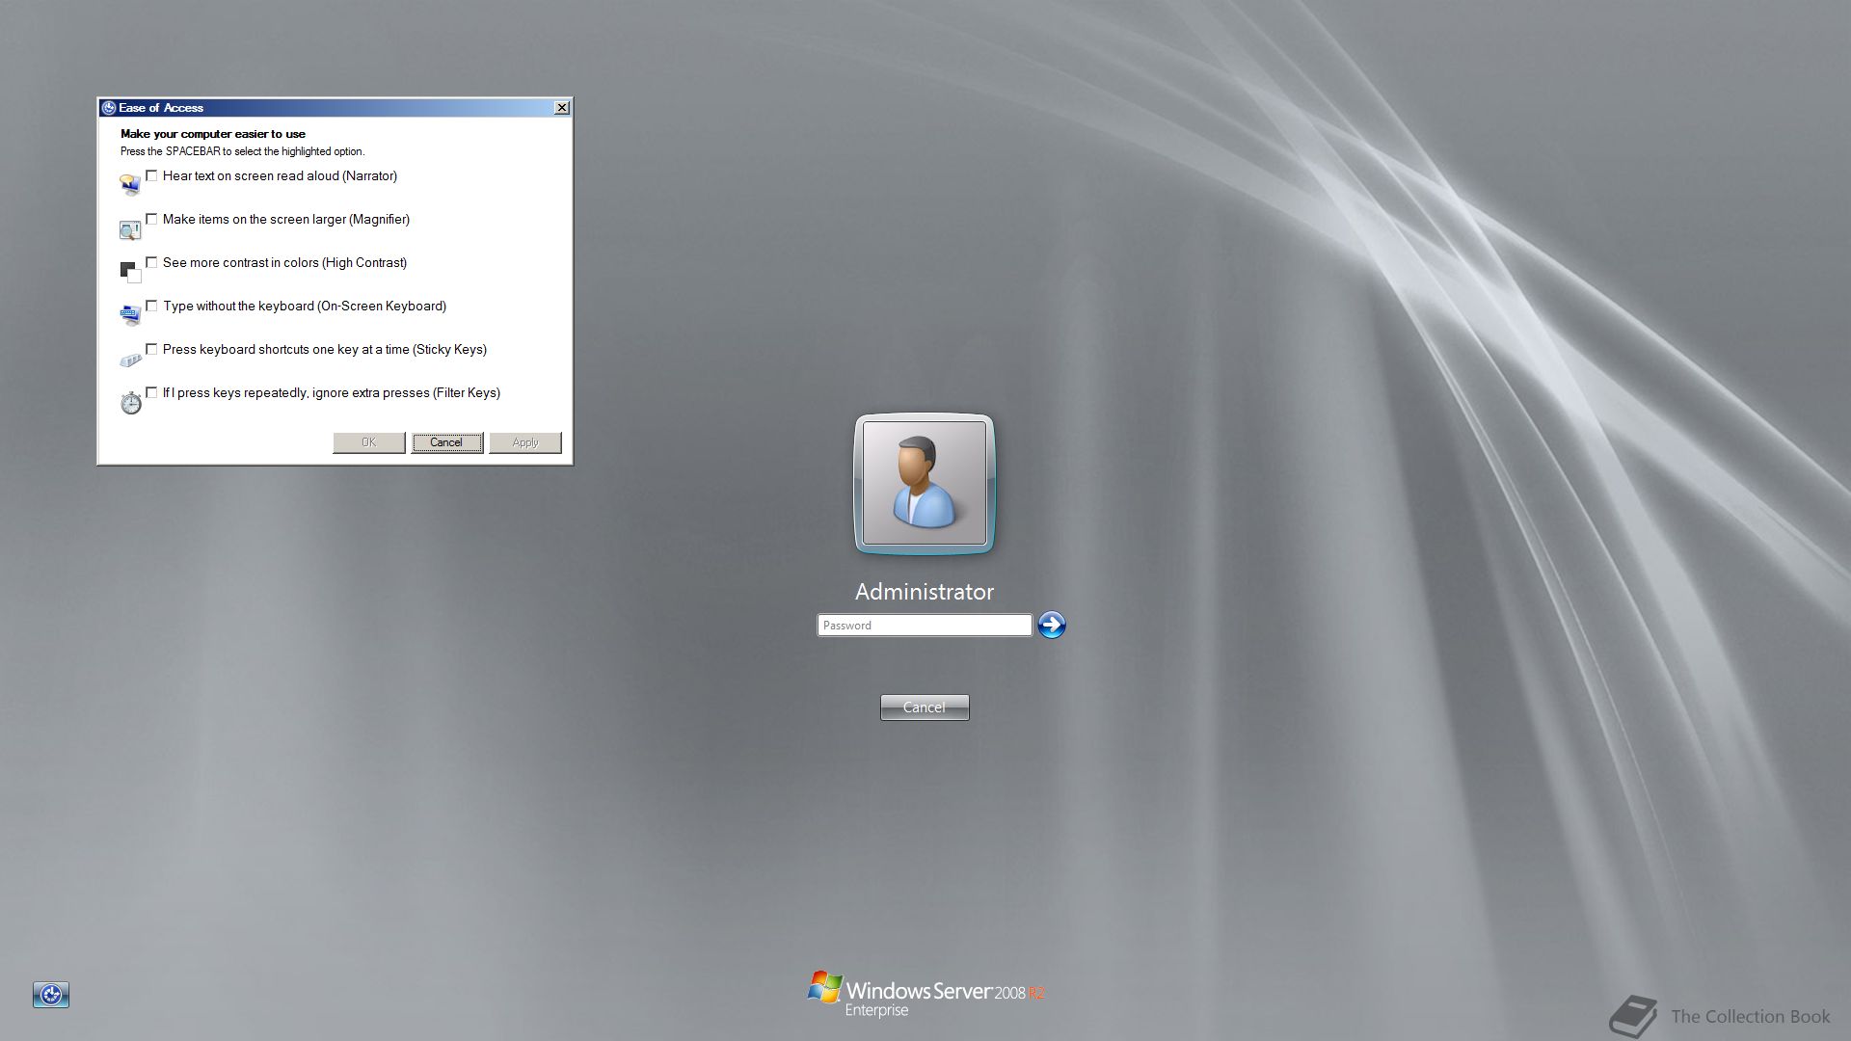Click Cancel in the Ease of Access dialog
The image size is (1851, 1041).
[x=447, y=442]
